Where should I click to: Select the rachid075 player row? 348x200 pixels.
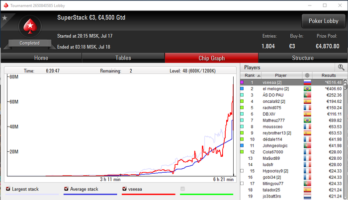click(292, 108)
